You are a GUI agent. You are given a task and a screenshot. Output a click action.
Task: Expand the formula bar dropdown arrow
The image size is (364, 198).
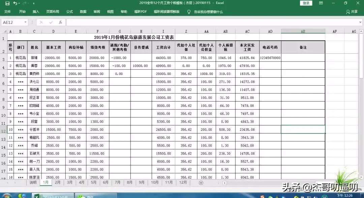tap(360, 22)
